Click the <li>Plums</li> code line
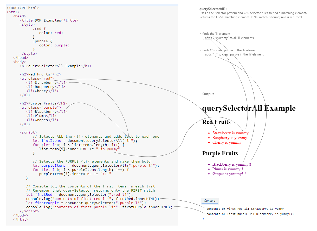Image resolution: width=317 pixels, height=231 pixels. pyautogui.click(x=41, y=116)
